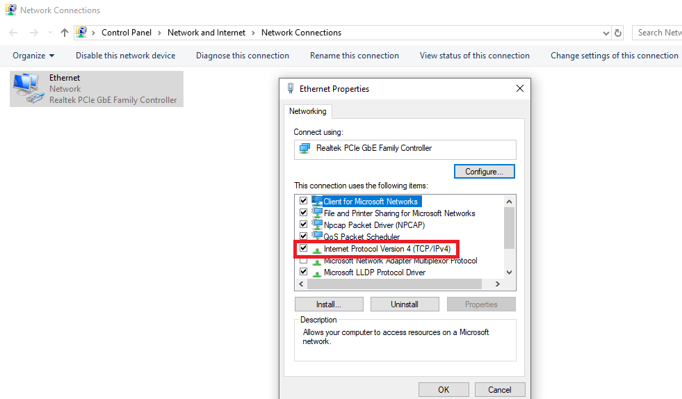682x399 pixels.
Task: Refresh the Network Connections view
Action: (617, 33)
